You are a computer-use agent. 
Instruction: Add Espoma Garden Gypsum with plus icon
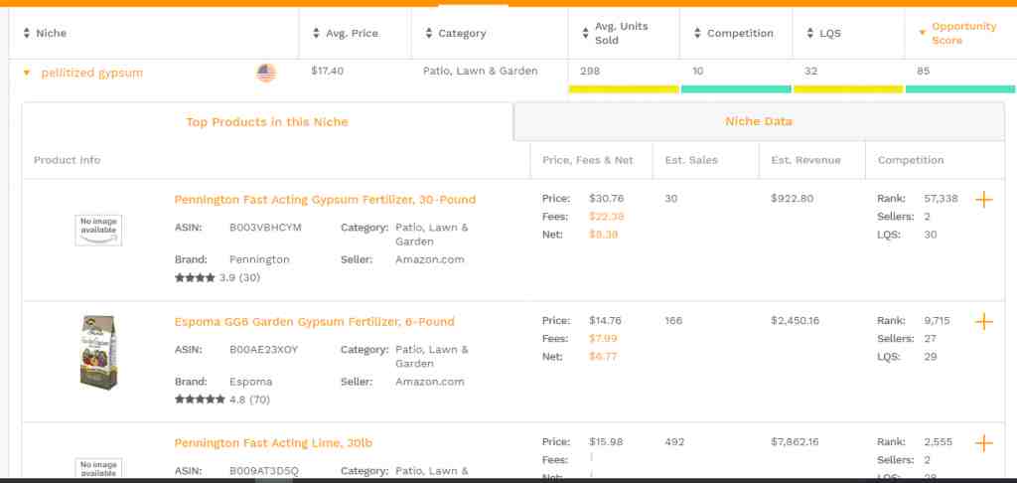tap(984, 321)
